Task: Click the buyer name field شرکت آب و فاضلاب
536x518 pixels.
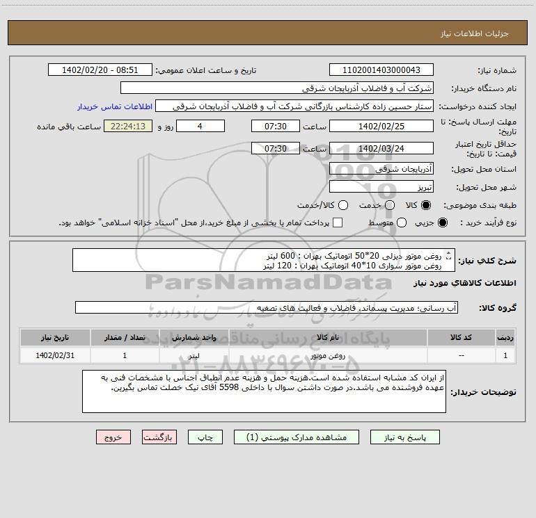Action: click(x=277, y=88)
